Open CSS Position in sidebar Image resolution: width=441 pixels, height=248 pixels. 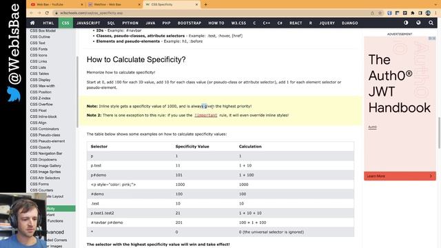[x=41, y=92]
